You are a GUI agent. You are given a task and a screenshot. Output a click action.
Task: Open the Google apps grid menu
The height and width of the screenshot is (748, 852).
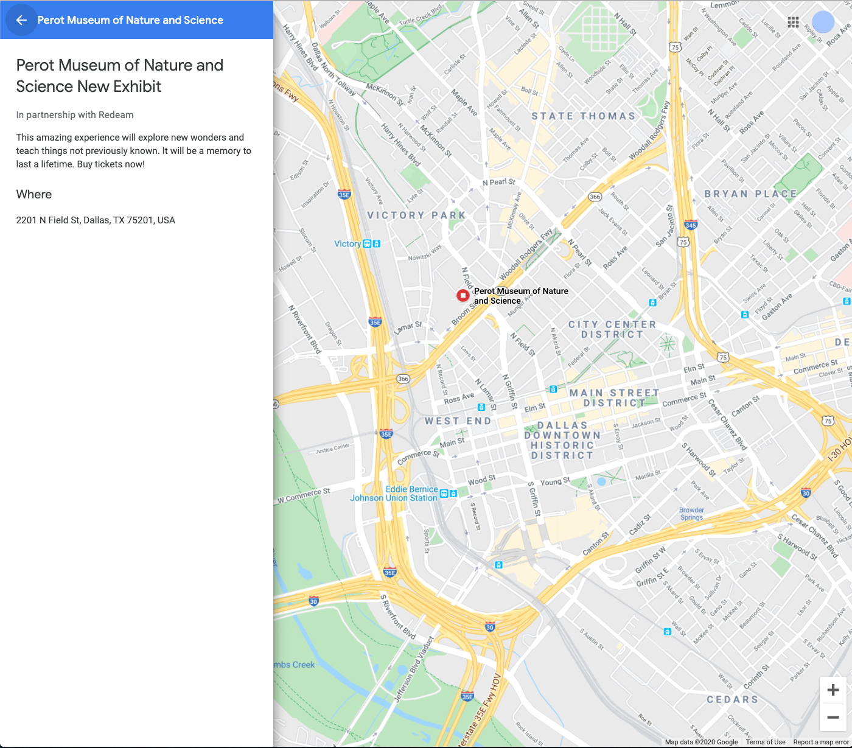coord(793,23)
